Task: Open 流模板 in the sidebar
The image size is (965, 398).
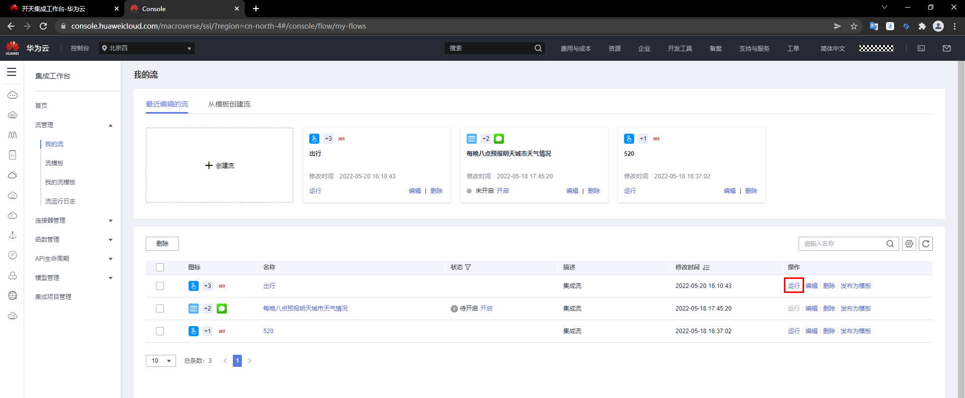Action: click(54, 163)
